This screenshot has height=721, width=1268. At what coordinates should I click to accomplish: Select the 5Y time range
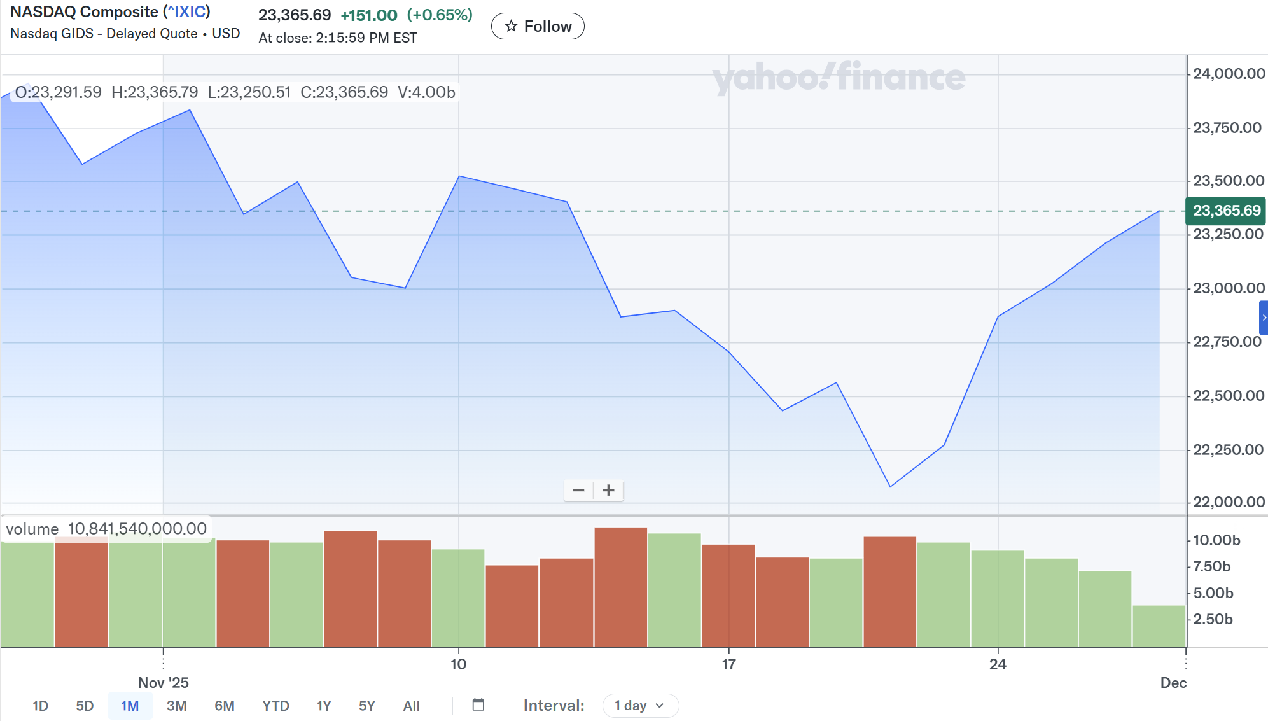[x=367, y=706]
